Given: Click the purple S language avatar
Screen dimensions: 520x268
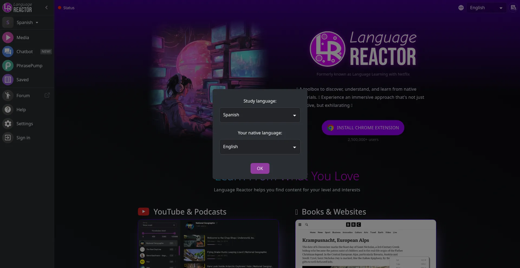Looking at the screenshot, I should [8, 22].
